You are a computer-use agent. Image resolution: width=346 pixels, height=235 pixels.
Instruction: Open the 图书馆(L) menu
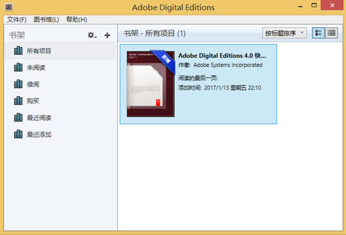point(46,20)
